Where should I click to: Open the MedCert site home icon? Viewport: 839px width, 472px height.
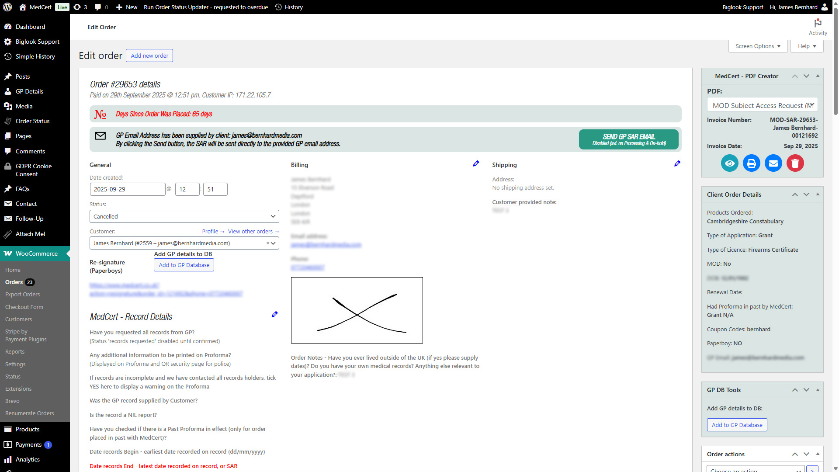23,7
